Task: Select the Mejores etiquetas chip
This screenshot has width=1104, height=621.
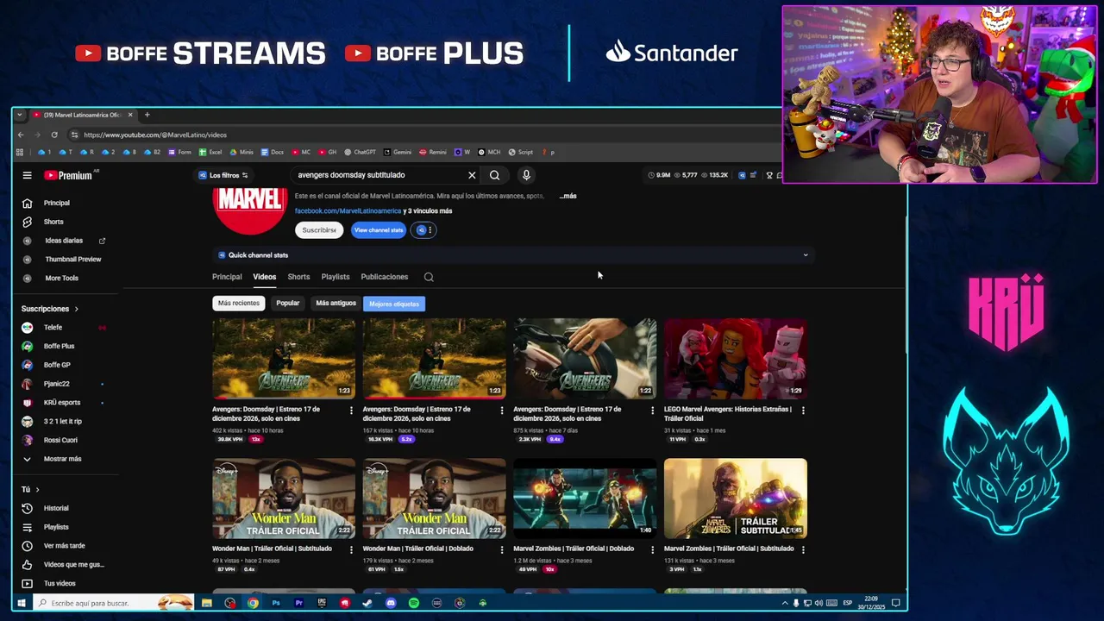Action: [x=394, y=304]
